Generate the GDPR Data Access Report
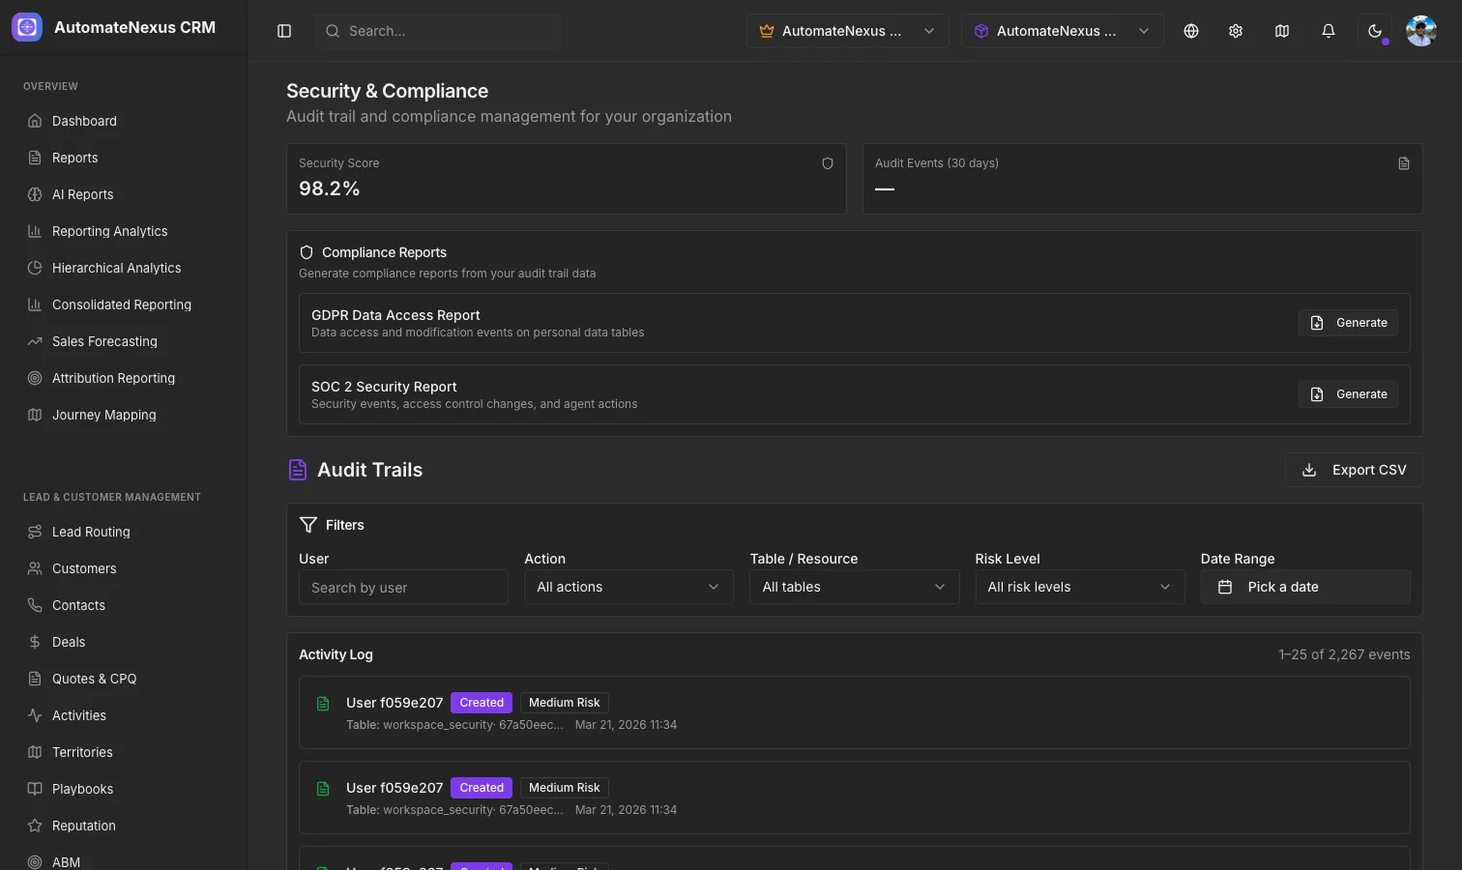The width and height of the screenshot is (1462, 870). point(1348,323)
